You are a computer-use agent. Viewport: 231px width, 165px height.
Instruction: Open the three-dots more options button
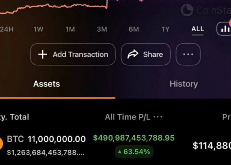[188, 54]
